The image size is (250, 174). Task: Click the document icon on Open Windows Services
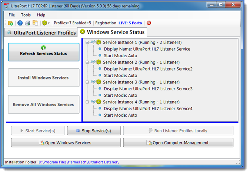(x=41, y=143)
